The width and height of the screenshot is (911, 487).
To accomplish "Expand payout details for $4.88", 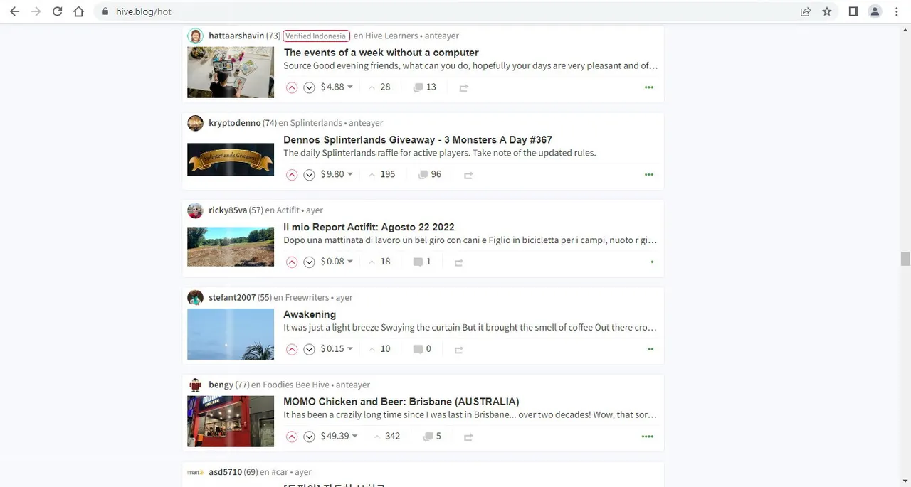I will pos(337,87).
